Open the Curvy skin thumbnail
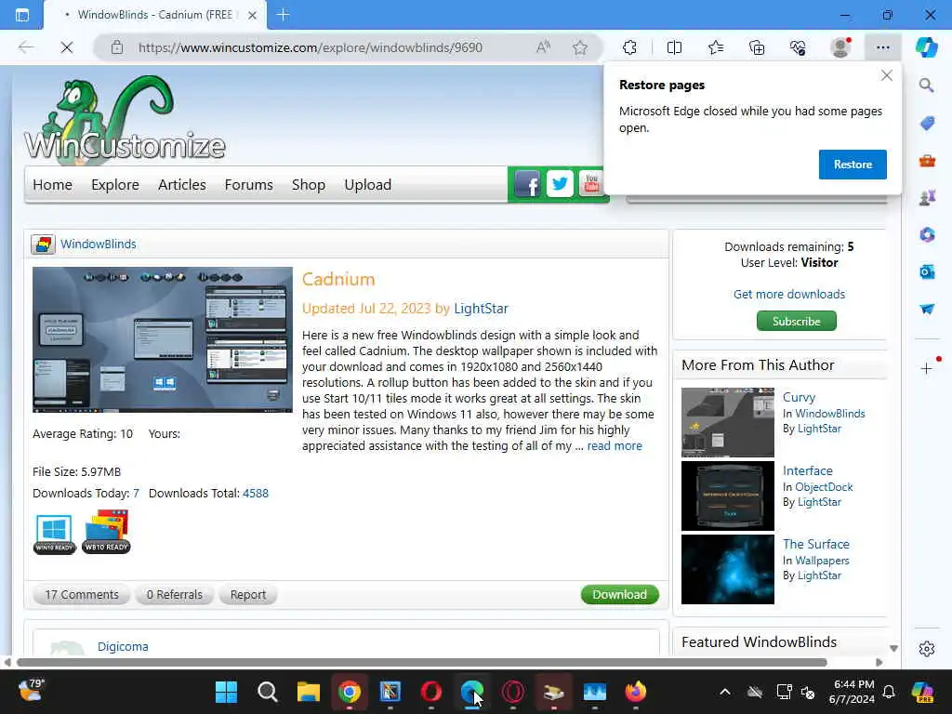 [727, 422]
